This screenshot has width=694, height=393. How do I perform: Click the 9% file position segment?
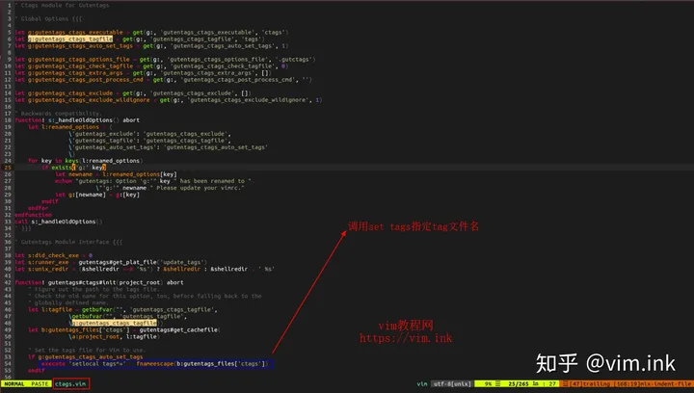(x=488, y=383)
